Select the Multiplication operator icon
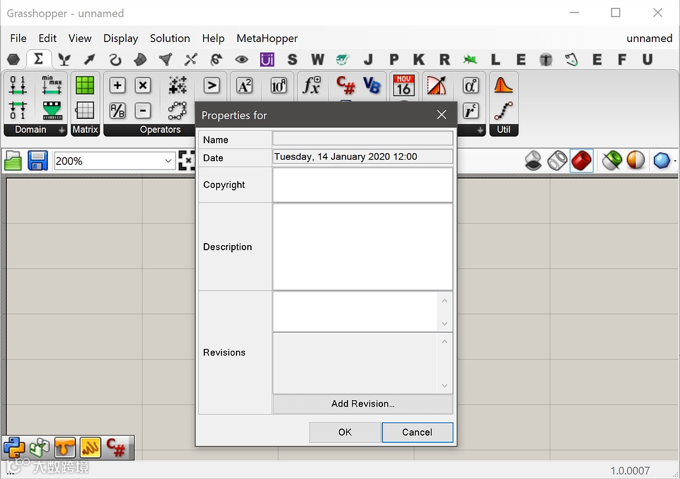The image size is (680, 479). (143, 85)
